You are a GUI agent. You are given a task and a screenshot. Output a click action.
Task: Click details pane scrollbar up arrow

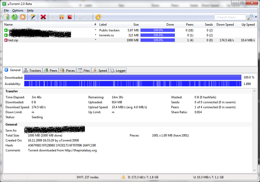click(254, 91)
